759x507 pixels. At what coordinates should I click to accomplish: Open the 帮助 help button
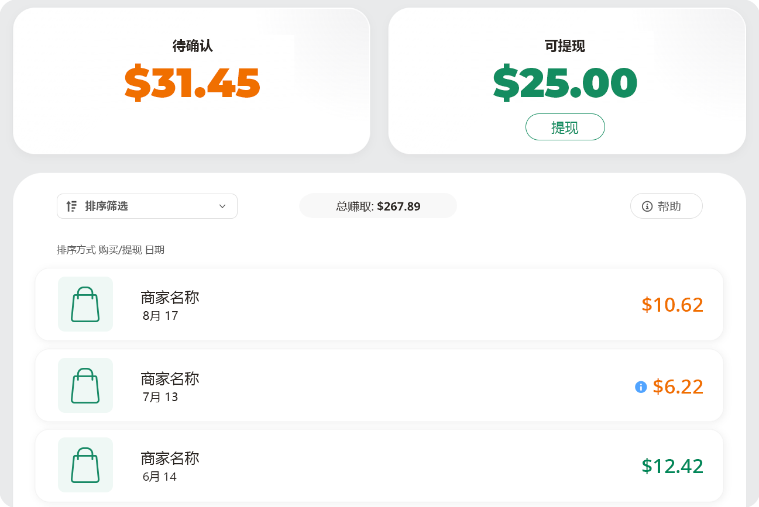666,206
